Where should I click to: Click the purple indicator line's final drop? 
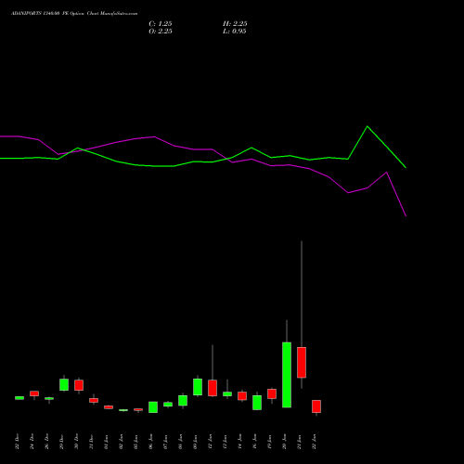coord(396,194)
